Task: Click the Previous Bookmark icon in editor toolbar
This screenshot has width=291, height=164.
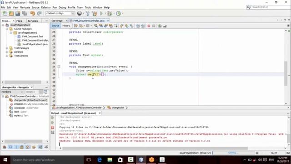Action: tap(122, 26)
